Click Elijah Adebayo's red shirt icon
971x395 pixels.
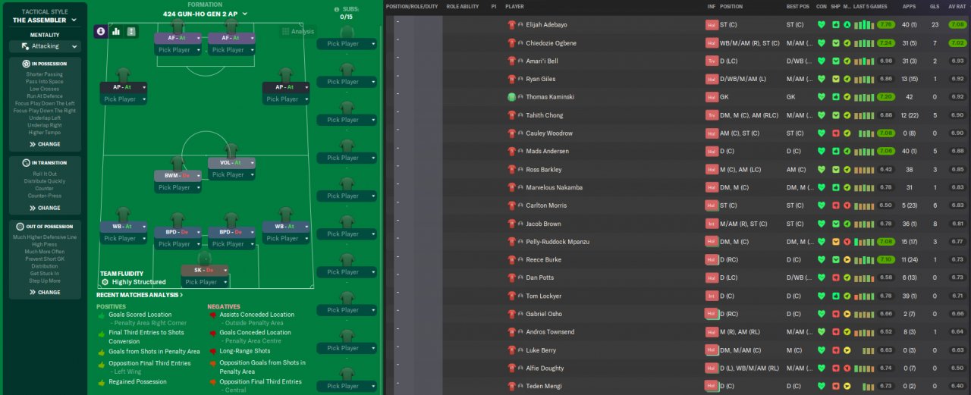point(511,24)
